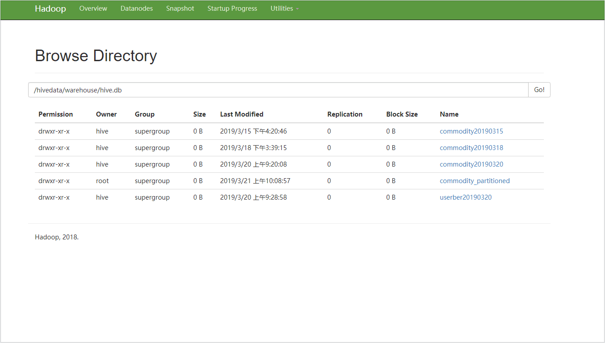Screen dimensions: 605x343
Task: Click the Replication column header
Action: (345, 114)
